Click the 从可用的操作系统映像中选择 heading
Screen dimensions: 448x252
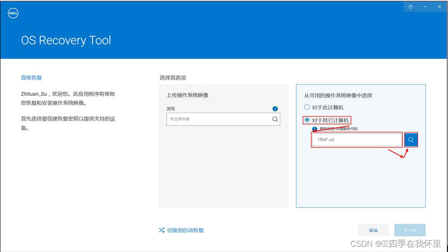pos(338,95)
